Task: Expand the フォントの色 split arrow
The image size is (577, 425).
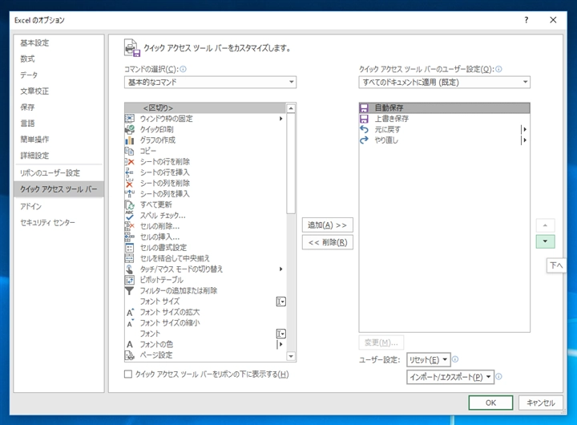Action: coord(280,344)
